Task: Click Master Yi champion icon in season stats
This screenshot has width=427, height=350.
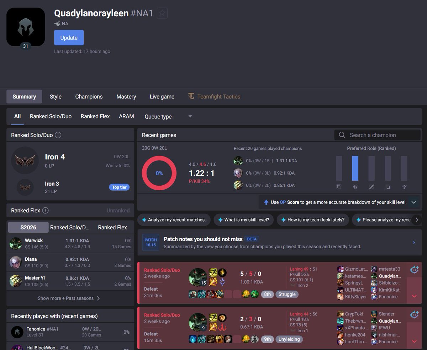Action: [16, 281]
